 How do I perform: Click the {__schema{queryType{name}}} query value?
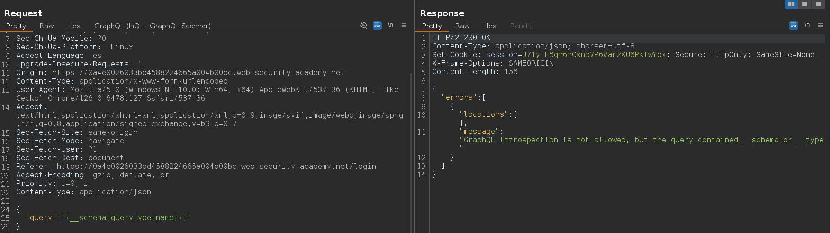(126, 218)
